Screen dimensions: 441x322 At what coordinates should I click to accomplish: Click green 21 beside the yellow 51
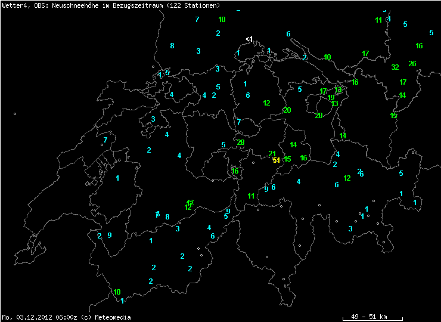(272, 154)
